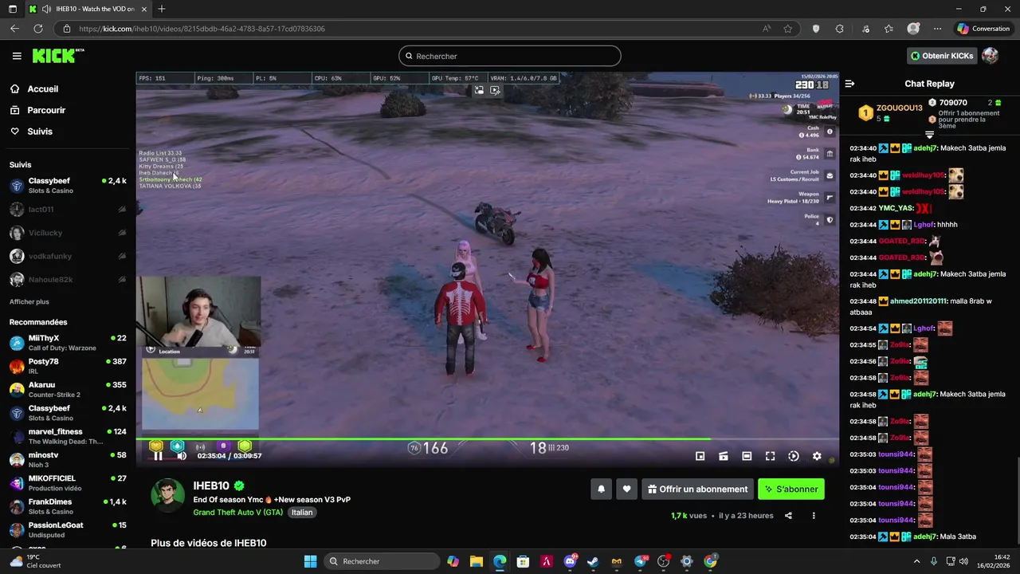Open Steam from the taskbar
Viewport: 1020px width, 574px height.
(593, 561)
